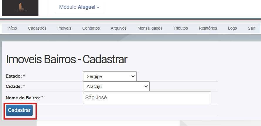Open the Tributos menu
261x126 pixels.
181,28
